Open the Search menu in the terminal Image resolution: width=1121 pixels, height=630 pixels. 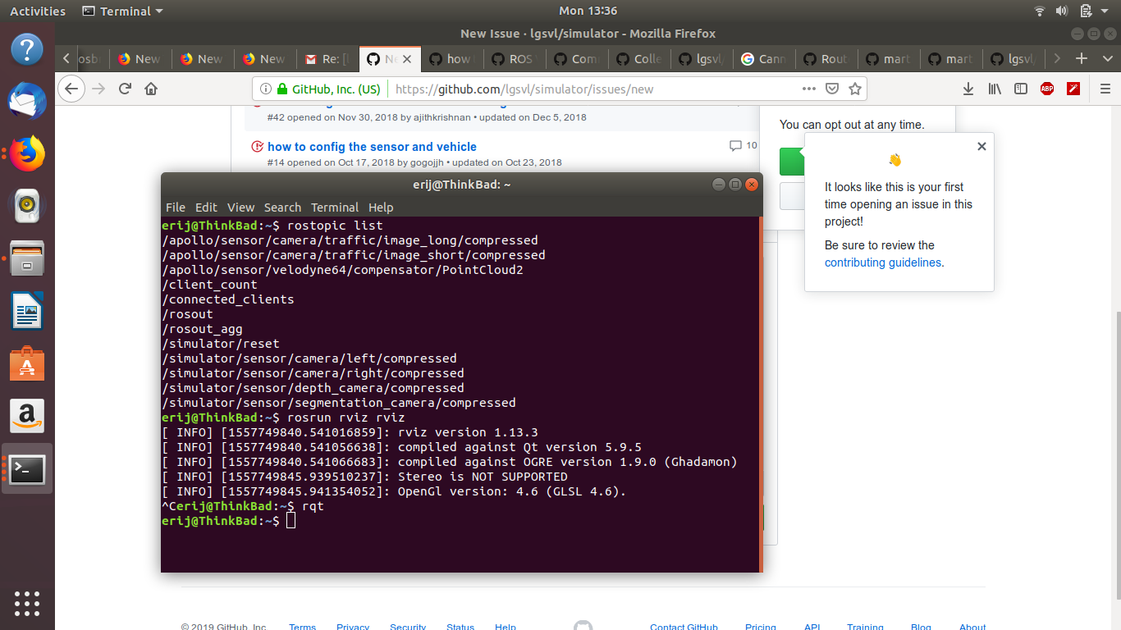click(x=282, y=208)
